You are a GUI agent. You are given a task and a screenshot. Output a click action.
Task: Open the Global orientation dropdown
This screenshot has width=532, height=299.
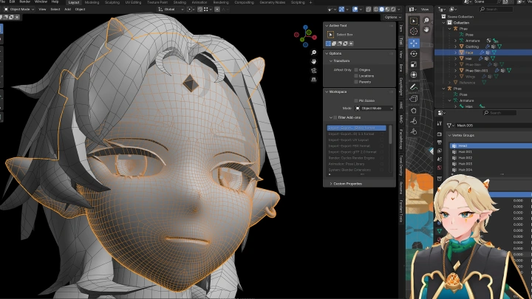point(171,10)
